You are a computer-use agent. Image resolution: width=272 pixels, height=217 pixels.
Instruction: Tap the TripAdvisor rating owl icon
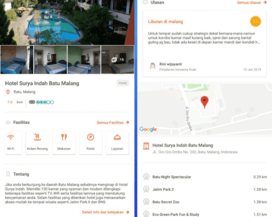pos(32,102)
